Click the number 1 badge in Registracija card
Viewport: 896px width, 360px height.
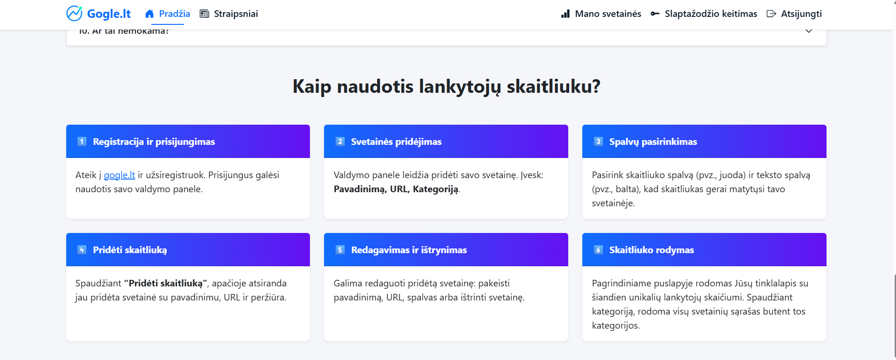click(82, 142)
